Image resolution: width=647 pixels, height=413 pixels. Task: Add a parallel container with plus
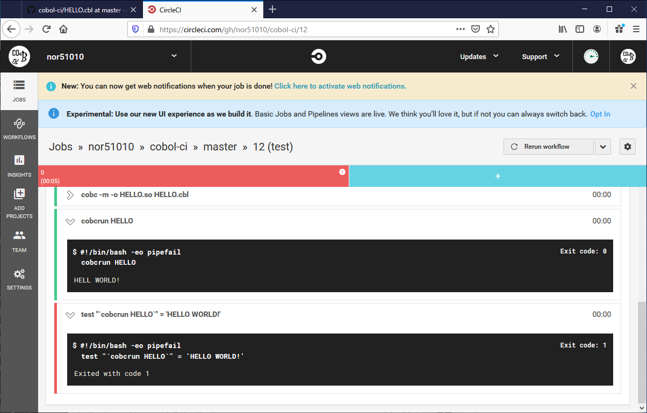click(x=498, y=176)
